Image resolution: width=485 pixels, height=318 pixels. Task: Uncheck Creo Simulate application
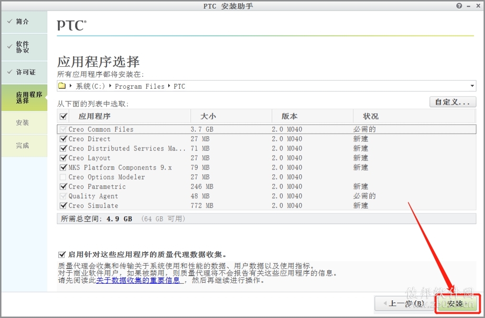click(x=63, y=205)
